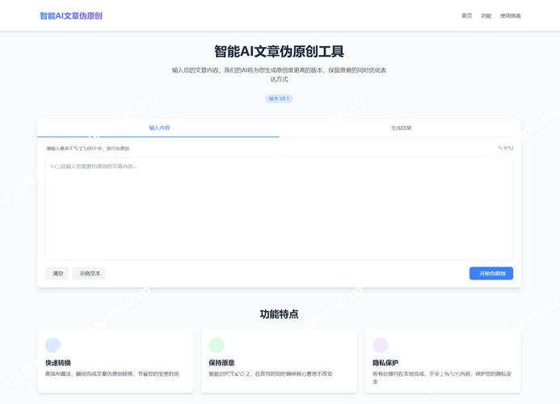This screenshot has width=560, height=404.
Task: Select the 隐私保护 card title
Action: pyautogui.click(x=385, y=363)
